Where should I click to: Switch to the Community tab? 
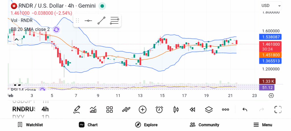(x=204, y=125)
